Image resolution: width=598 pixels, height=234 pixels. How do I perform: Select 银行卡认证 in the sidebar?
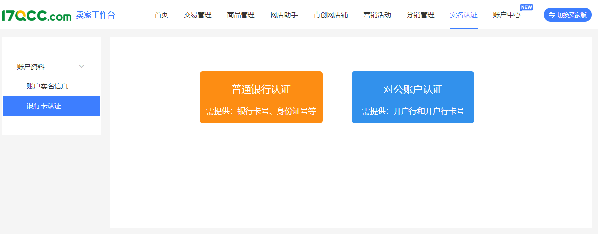tap(44, 106)
